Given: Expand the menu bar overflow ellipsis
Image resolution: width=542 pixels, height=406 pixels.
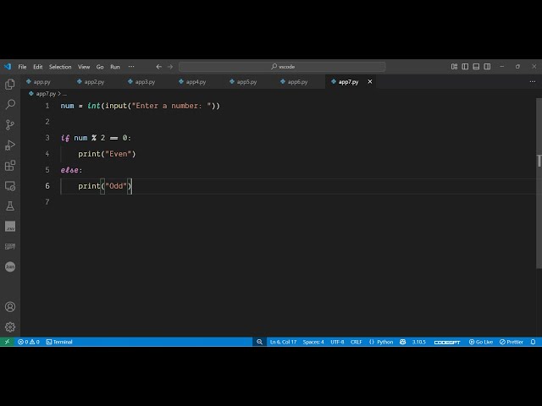Looking at the screenshot, I should pos(131,67).
